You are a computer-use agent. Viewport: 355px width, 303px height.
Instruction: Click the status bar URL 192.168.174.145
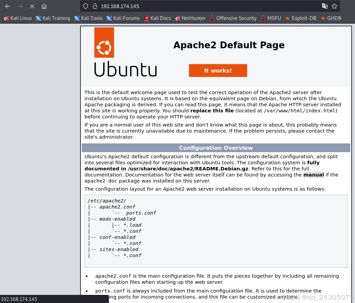[19, 299]
